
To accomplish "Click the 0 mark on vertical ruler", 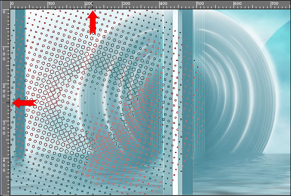I will (4, 12).
